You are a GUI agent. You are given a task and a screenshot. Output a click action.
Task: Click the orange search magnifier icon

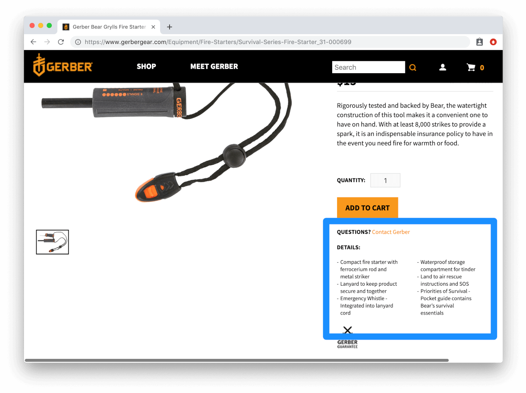coord(412,67)
